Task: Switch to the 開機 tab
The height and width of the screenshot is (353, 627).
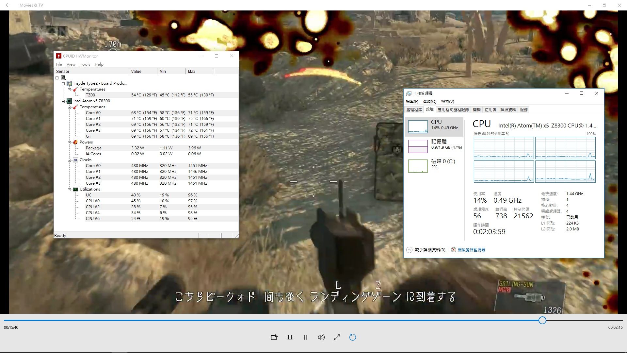Action: pos(477,110)
